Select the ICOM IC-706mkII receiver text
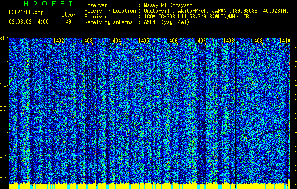 196,17
